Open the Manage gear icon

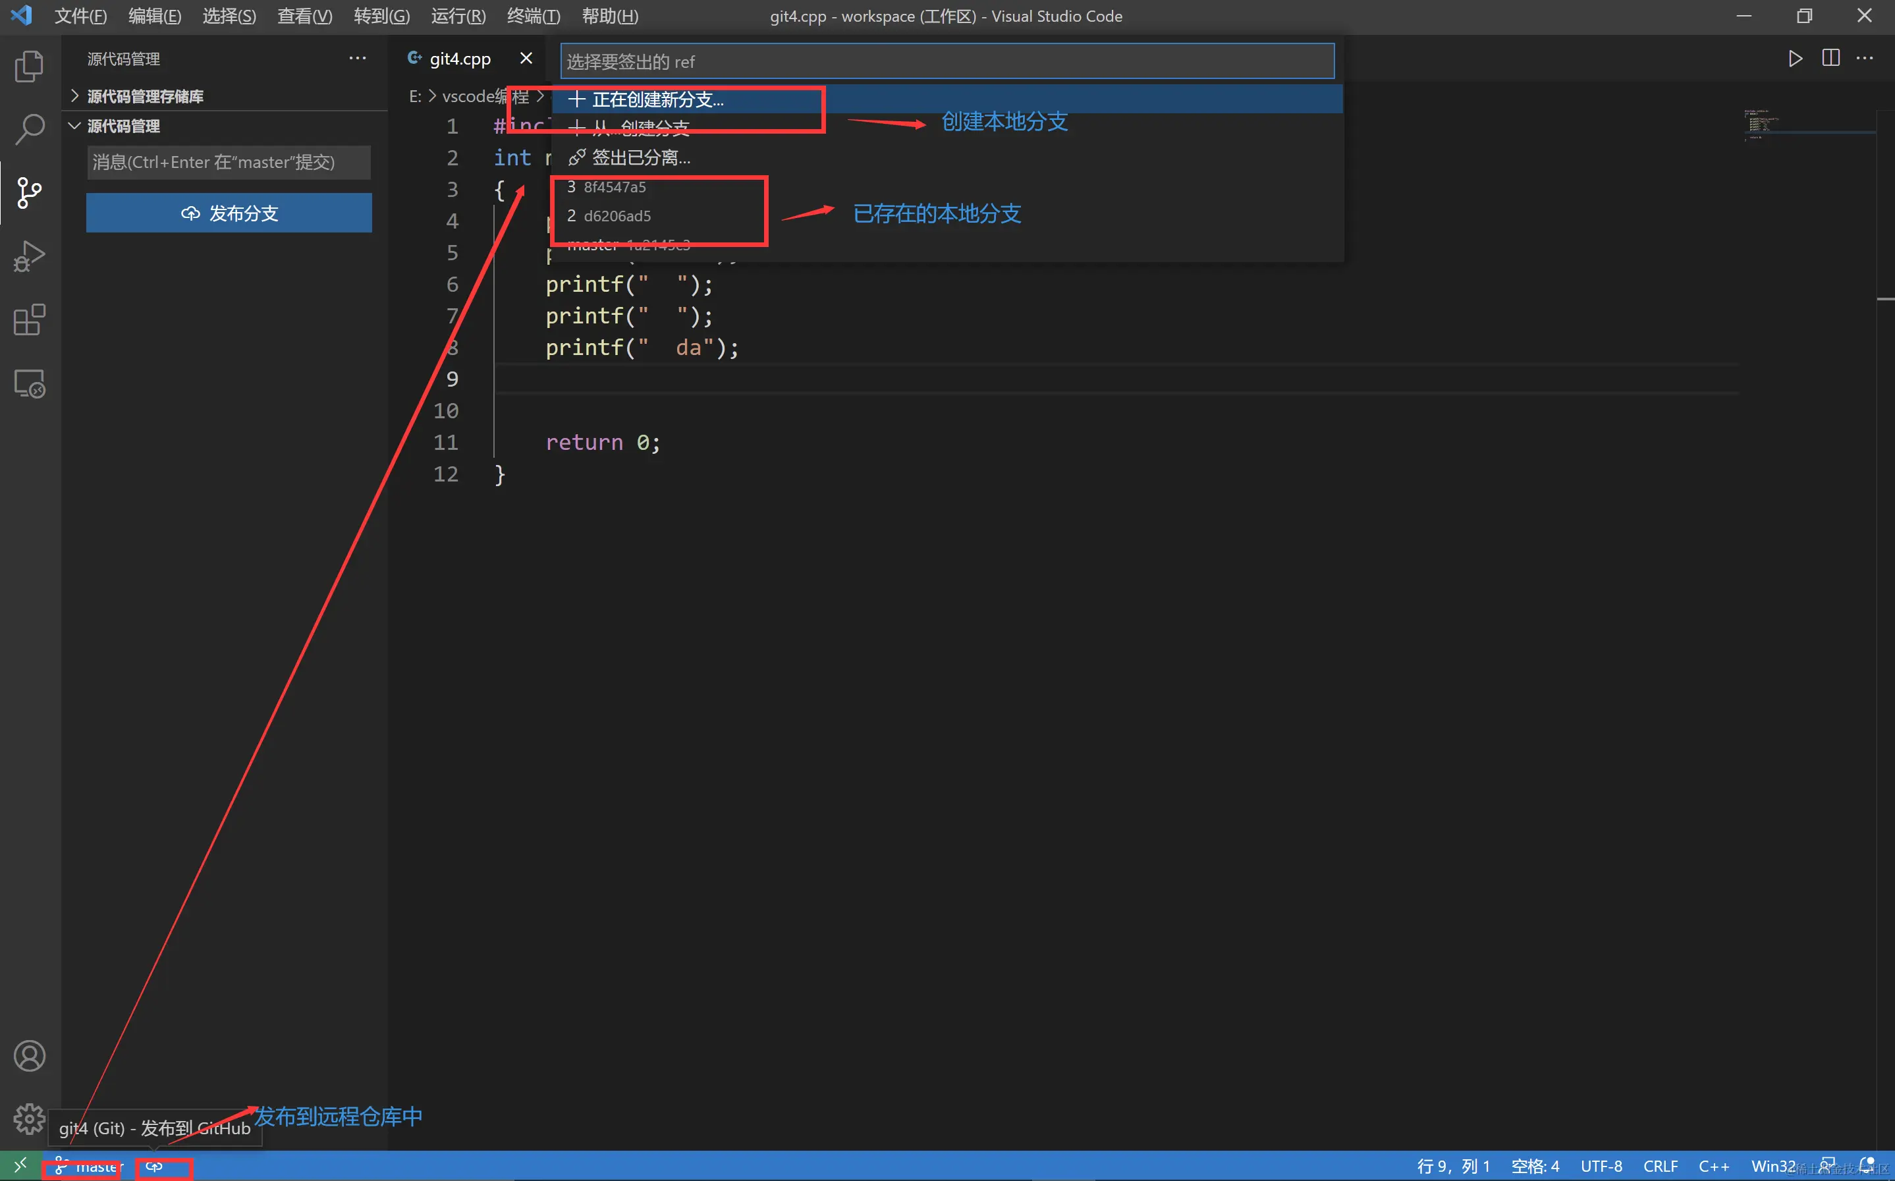30,1118
